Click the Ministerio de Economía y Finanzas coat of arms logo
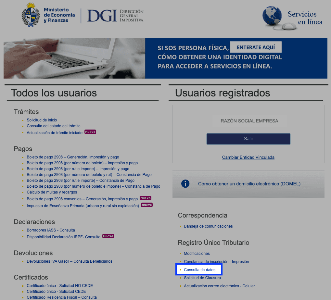Image resolution: width=331 pixels, height=300 pixels. (x=31, y=15)
